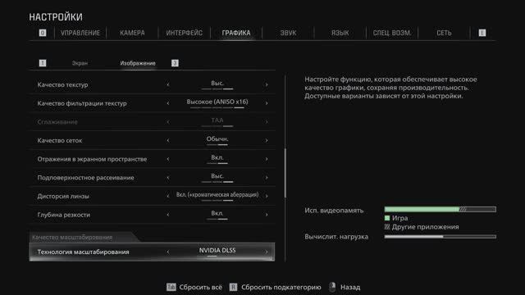Click the NVIDIA DLSS value
Image resolution: width=525 pixels, height=295 pixels.
217,250
